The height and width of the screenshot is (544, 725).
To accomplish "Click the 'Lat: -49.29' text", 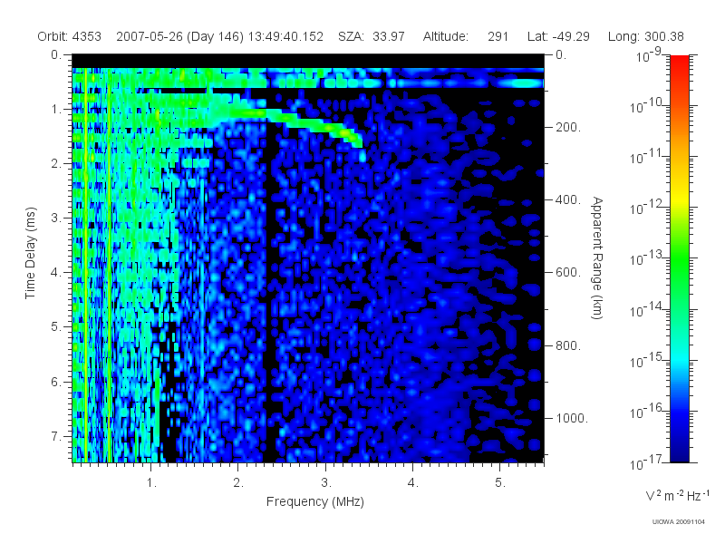I will [x=558, y=36].
